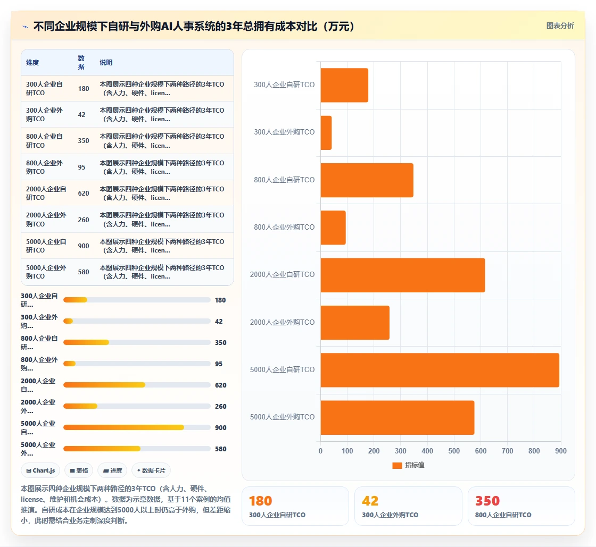The width and height of the screenshot is (596, 547).
Task: Click the 800人企业自研 progress bar
Action: [137, 342]
